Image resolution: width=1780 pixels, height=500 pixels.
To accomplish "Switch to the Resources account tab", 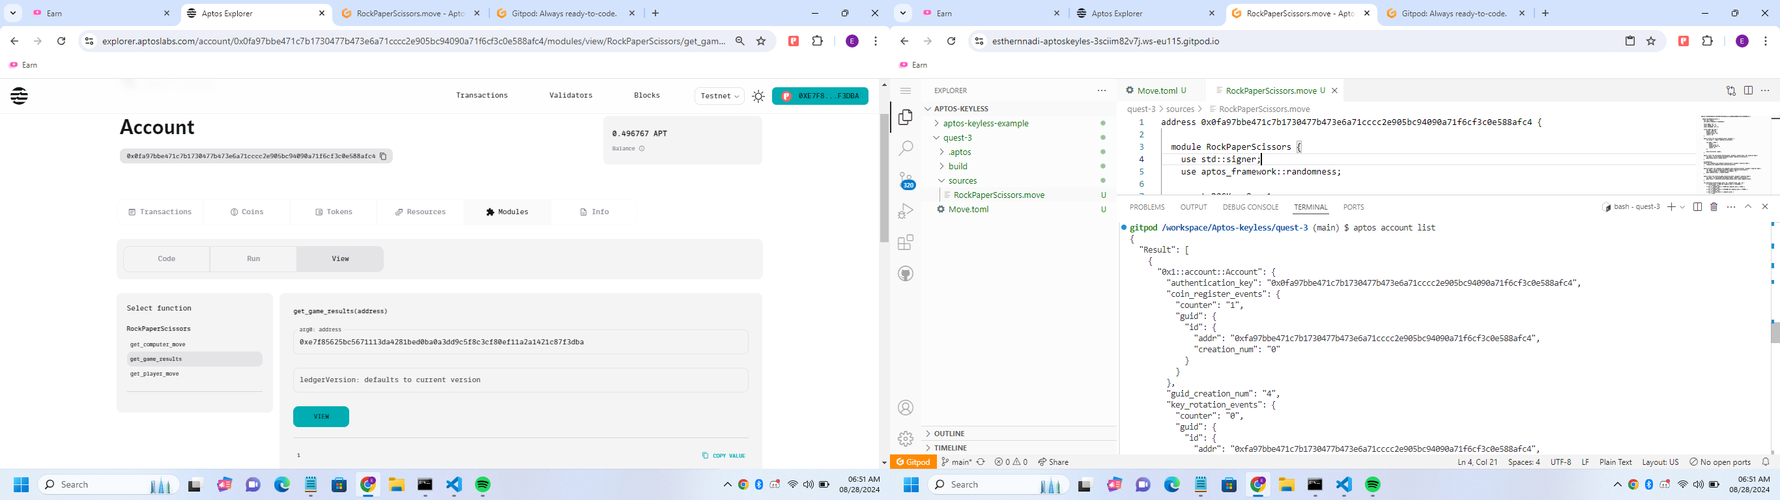I will coord(420,212).
